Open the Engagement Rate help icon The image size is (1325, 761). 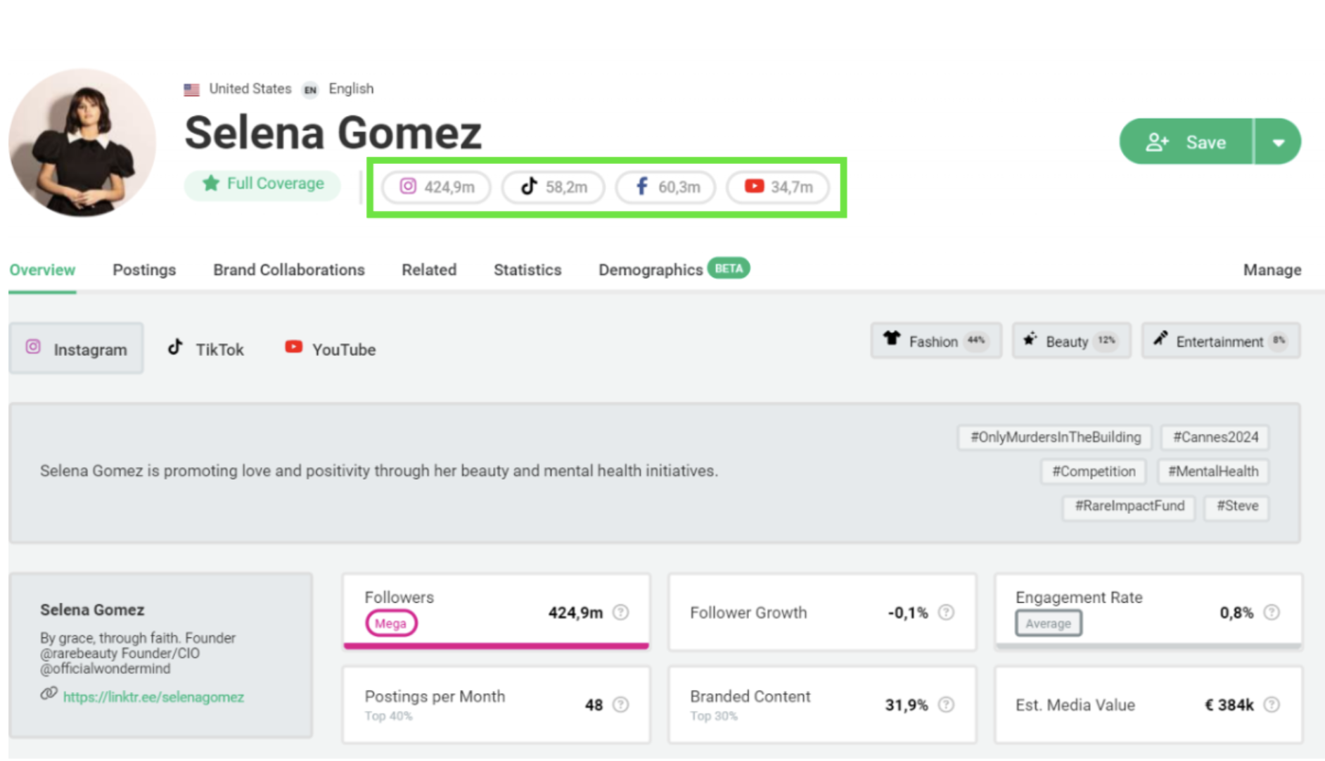click(x=1272, y=613)
